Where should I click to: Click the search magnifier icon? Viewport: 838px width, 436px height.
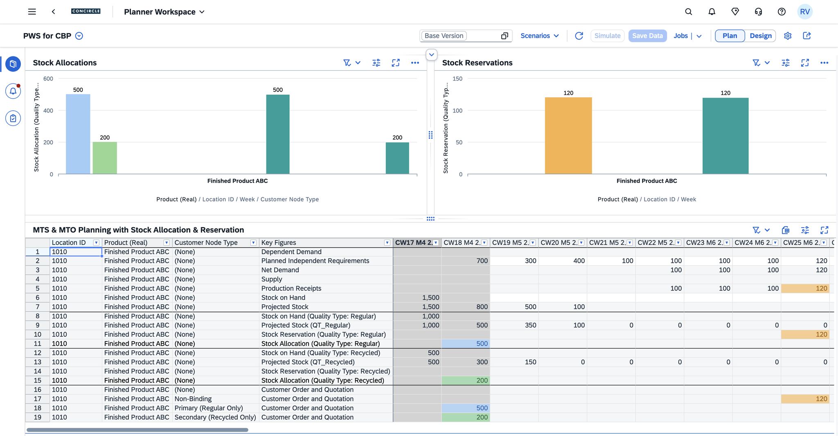[x=689, y=12]
